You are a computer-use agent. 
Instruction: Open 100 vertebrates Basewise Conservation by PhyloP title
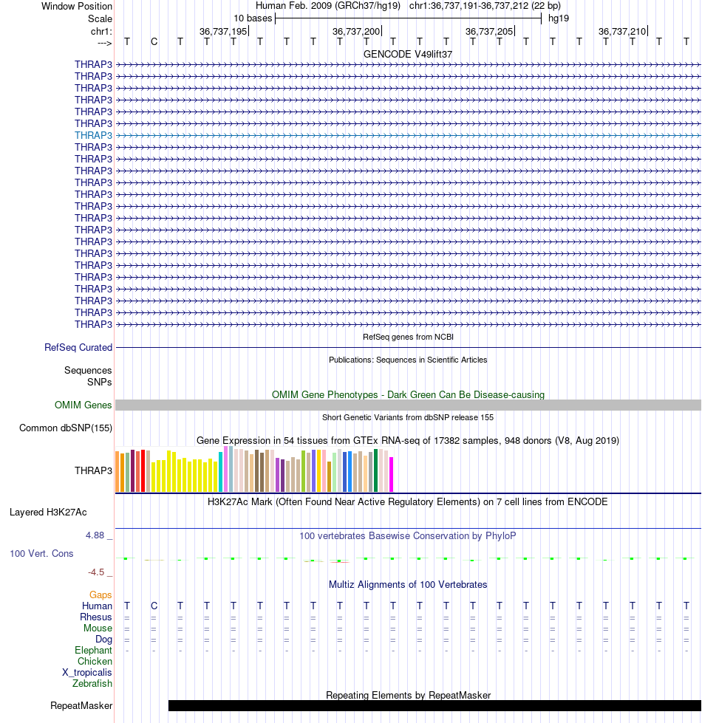[x=408, y=536]
